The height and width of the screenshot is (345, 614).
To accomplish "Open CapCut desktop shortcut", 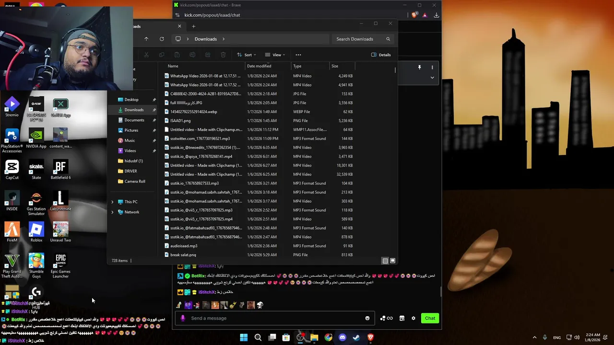I will tap(12, 170).
